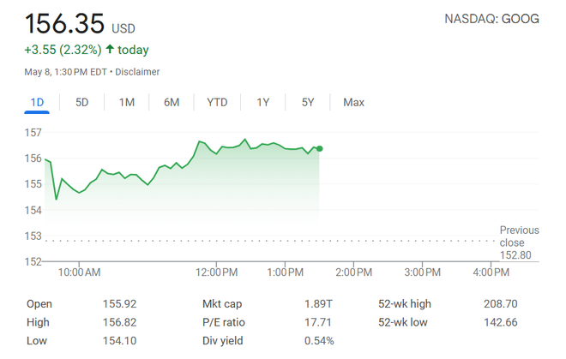Click the 12:00 PM axis label

pos(217,272)
